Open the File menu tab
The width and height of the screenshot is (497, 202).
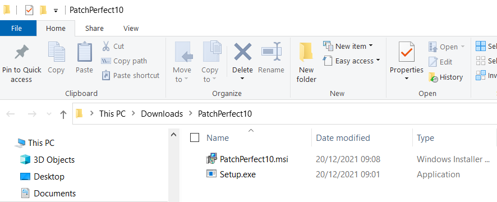(x=16, y=28)
